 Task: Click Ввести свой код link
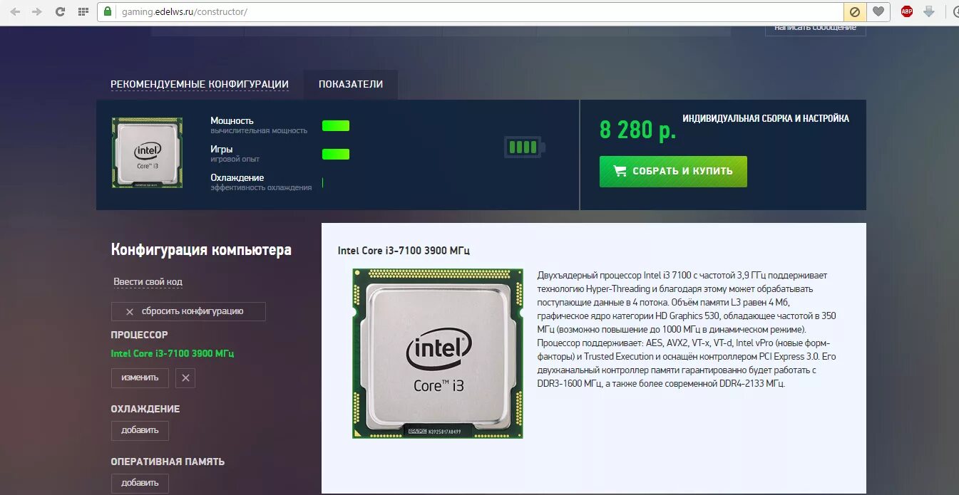click(148, 282)
